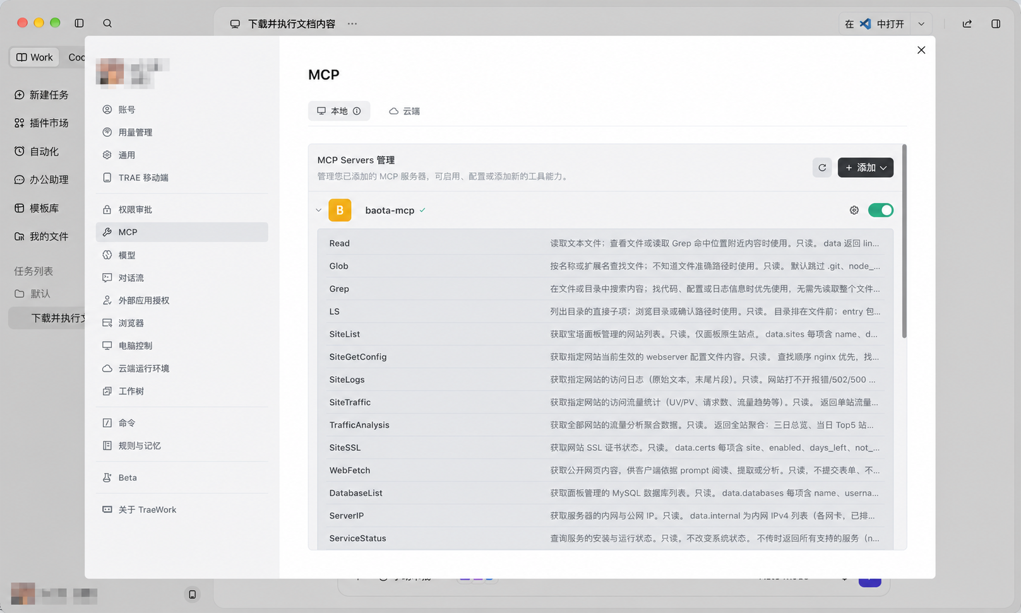The image size is (1021, 613).
Task: Select the SiteSSL tool row
Action: pyautogui.click(x=605, y=448)
